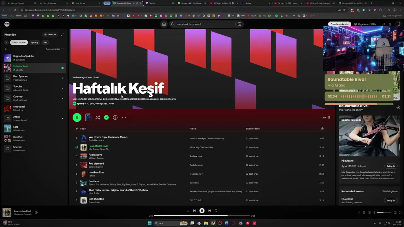Add current track to library from now-playing bar
This screenshot has width=404, height=227.
pyautogui.click(x=36, y=212)
